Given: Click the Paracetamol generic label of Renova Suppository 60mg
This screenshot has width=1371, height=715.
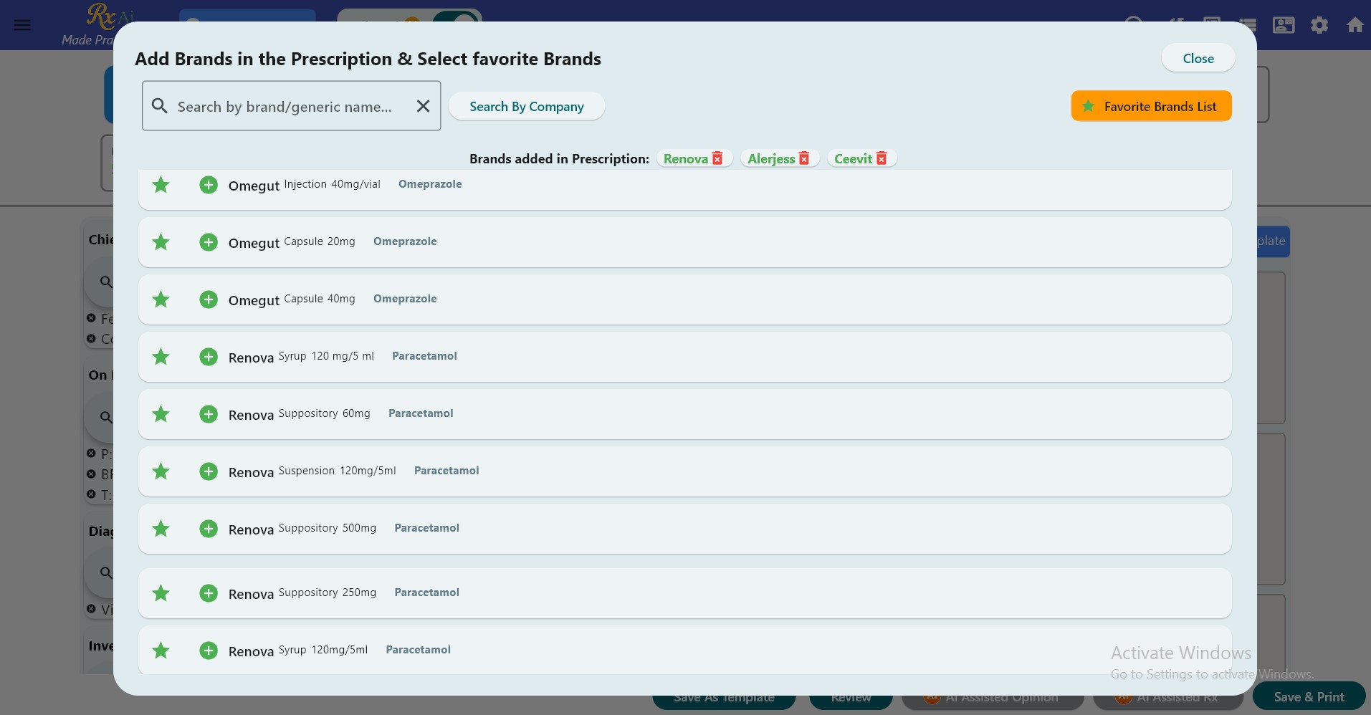Looking at the screenshot, I should (421, 413).
